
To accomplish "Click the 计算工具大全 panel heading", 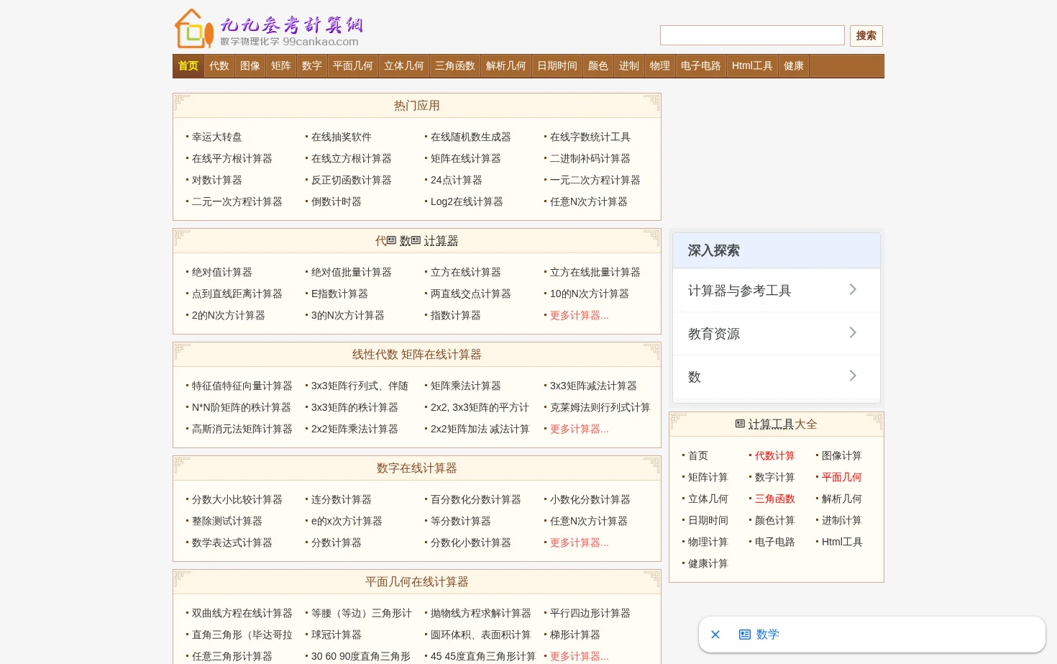I will pos(777,424).
